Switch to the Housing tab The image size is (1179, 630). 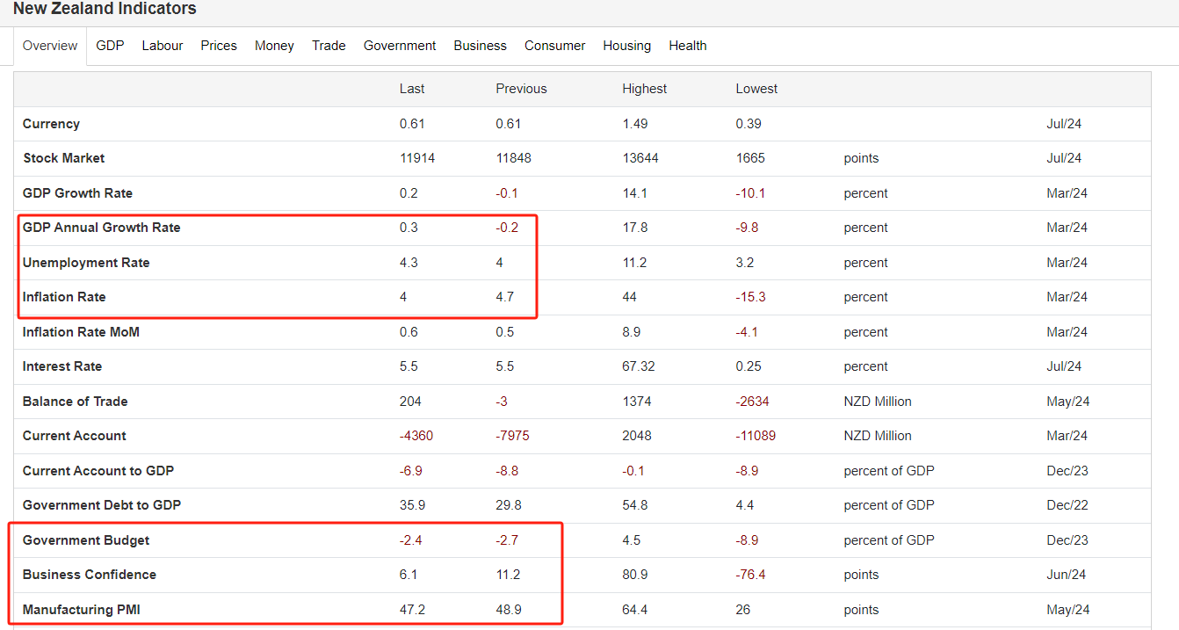click(x=626, y=46)
